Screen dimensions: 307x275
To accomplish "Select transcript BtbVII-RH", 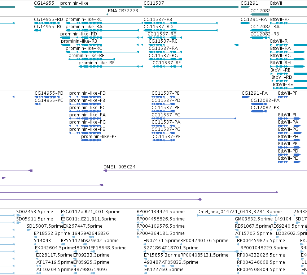I will pyautogui.click(x=280, y=63).
